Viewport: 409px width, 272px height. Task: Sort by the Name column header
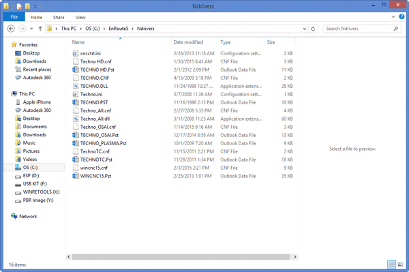click(78, 42)
